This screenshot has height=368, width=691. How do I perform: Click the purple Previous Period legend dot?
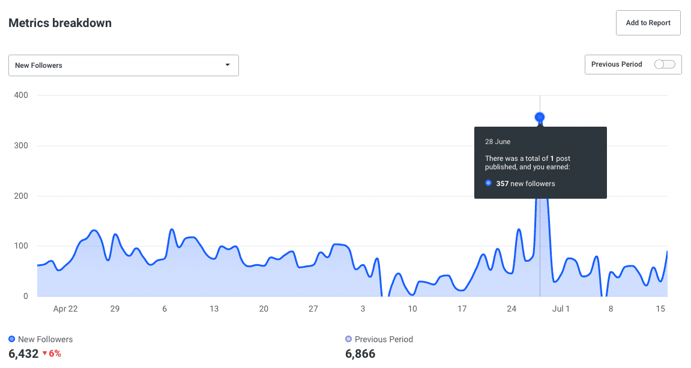348,339
